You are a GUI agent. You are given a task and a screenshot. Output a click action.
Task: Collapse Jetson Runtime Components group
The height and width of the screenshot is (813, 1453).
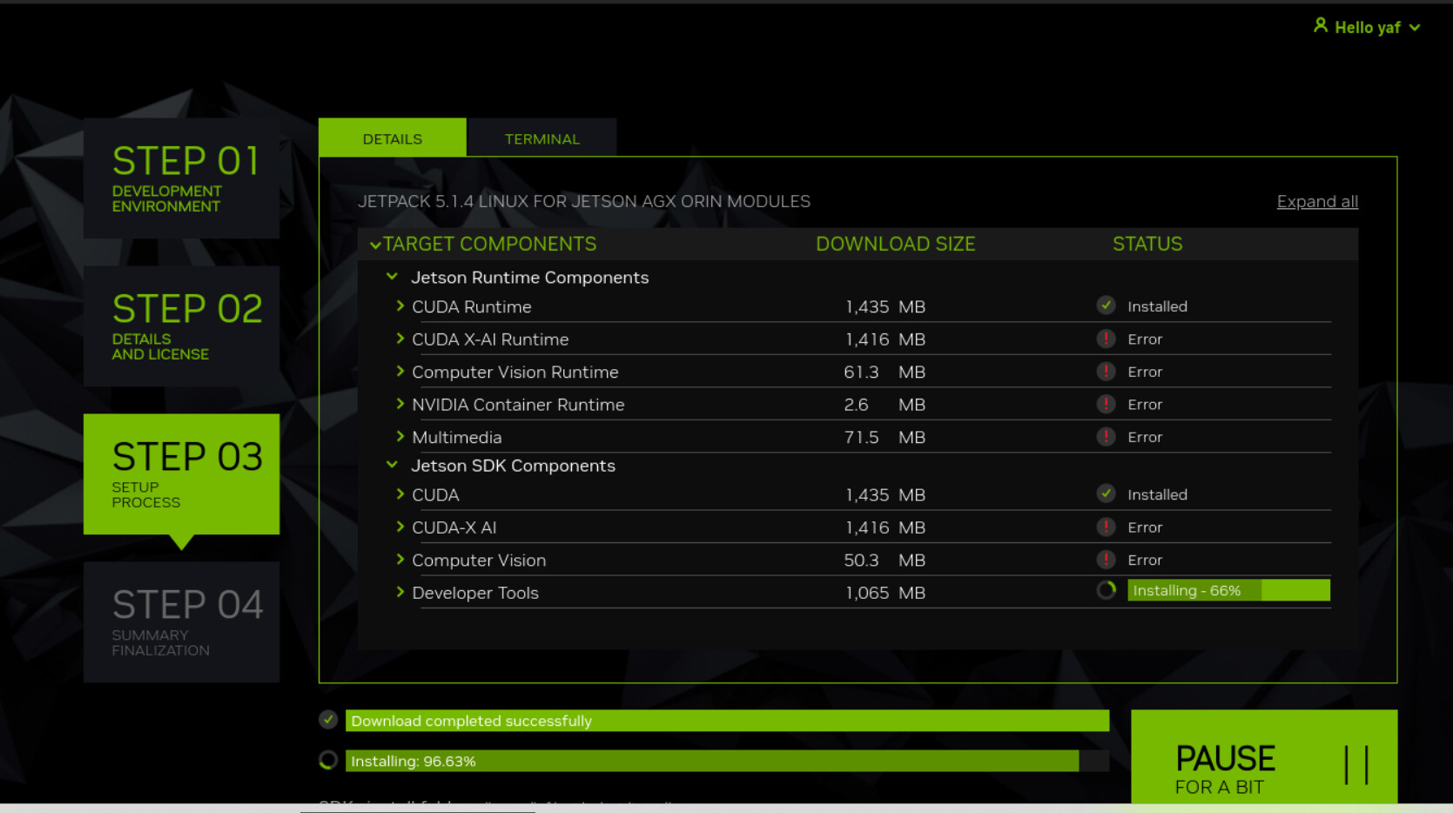(x=392, y=277)
